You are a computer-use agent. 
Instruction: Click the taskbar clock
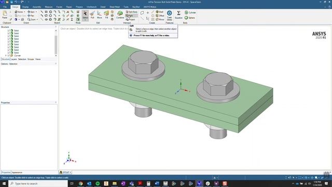[317, 183]
